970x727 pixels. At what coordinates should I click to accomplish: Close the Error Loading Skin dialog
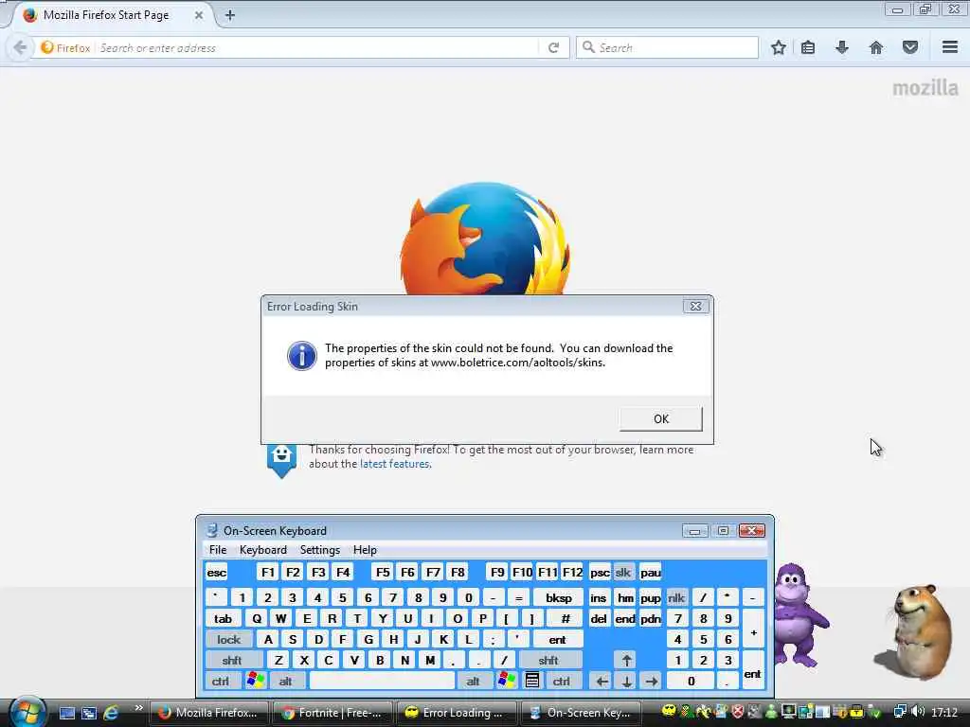click(x=695, y=306)
